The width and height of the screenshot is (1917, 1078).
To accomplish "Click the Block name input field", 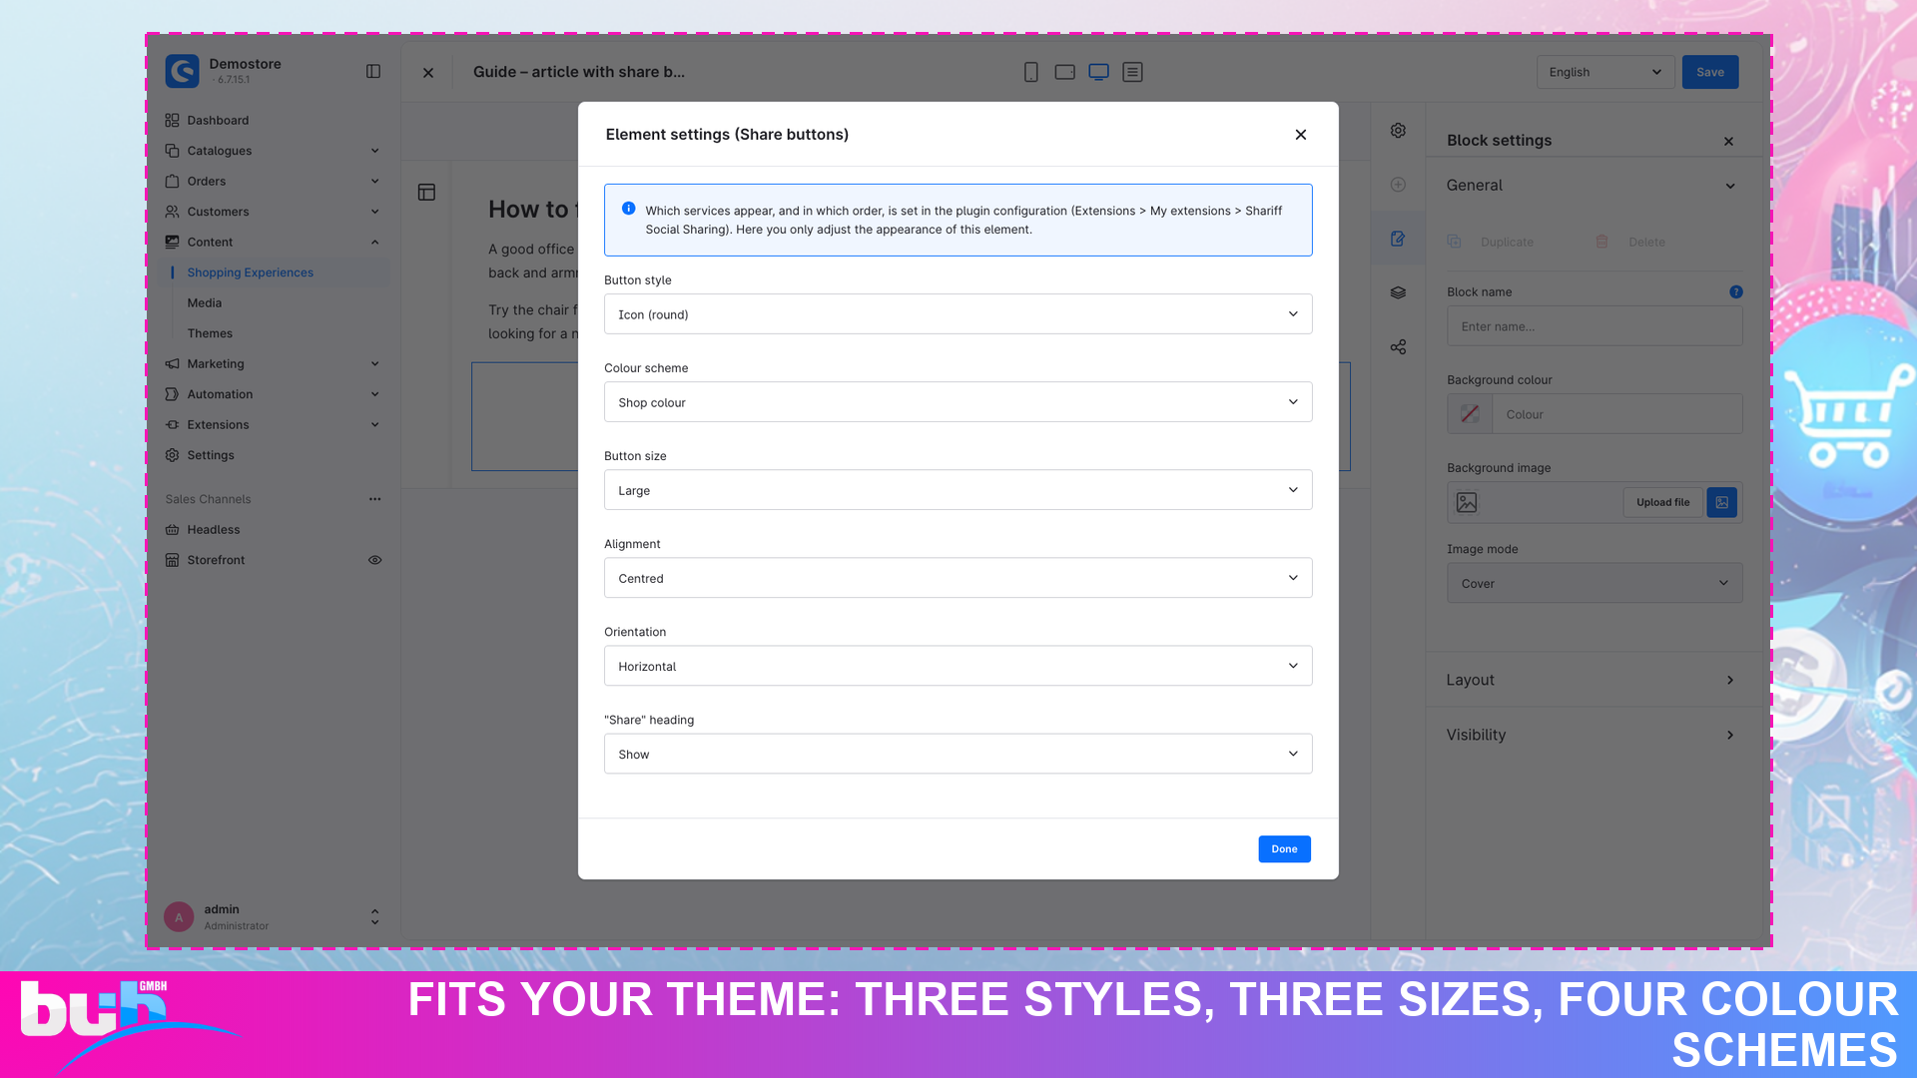I will tap(1595, 326).
